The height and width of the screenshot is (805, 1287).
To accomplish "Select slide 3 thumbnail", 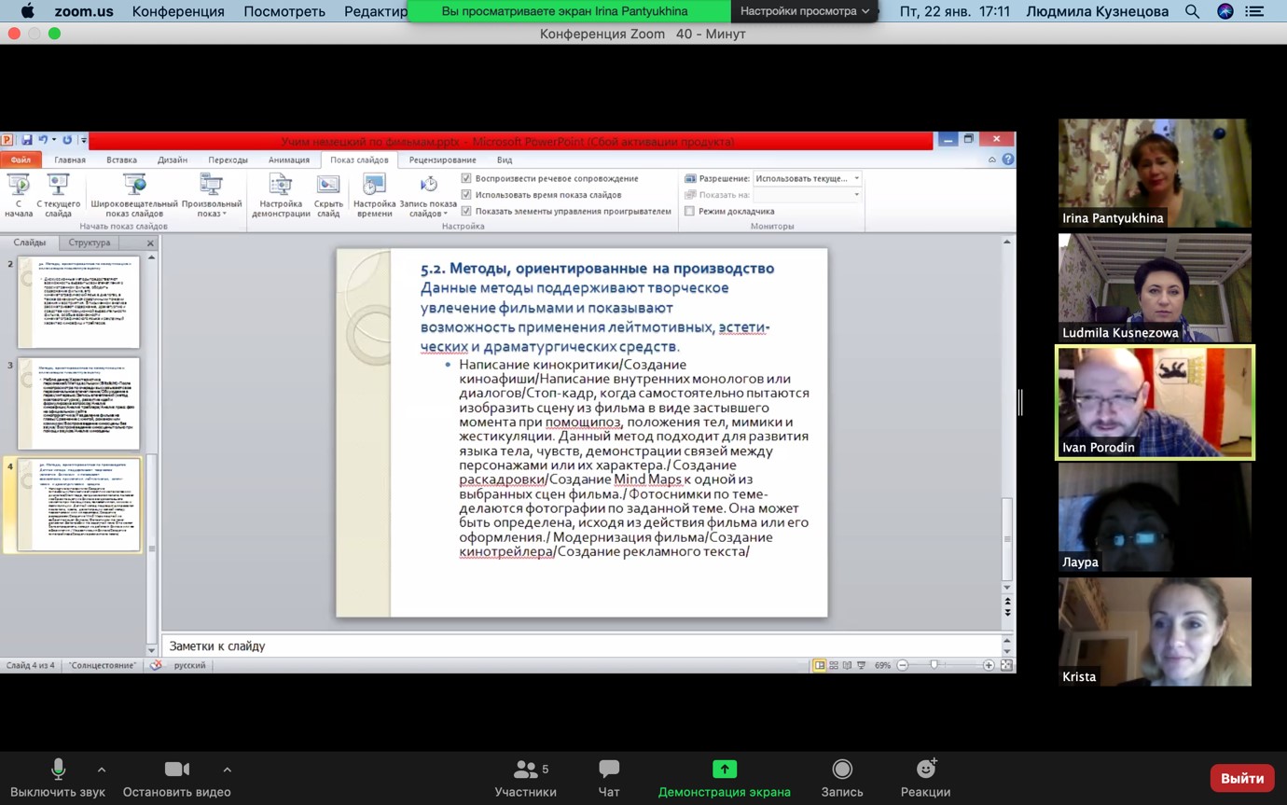I will (78, 403).
